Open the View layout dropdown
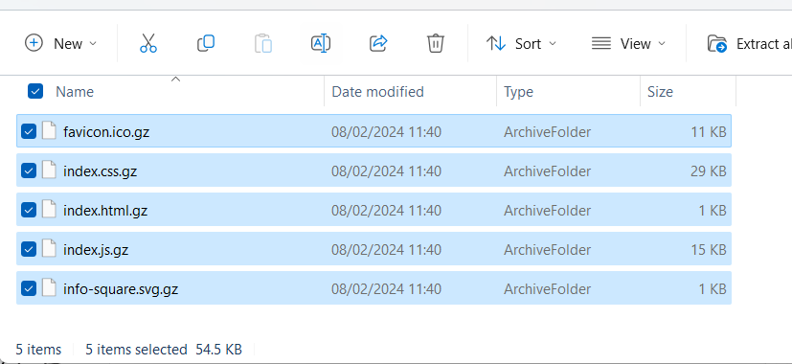This screenshot has height=364, width=792. 628,43
